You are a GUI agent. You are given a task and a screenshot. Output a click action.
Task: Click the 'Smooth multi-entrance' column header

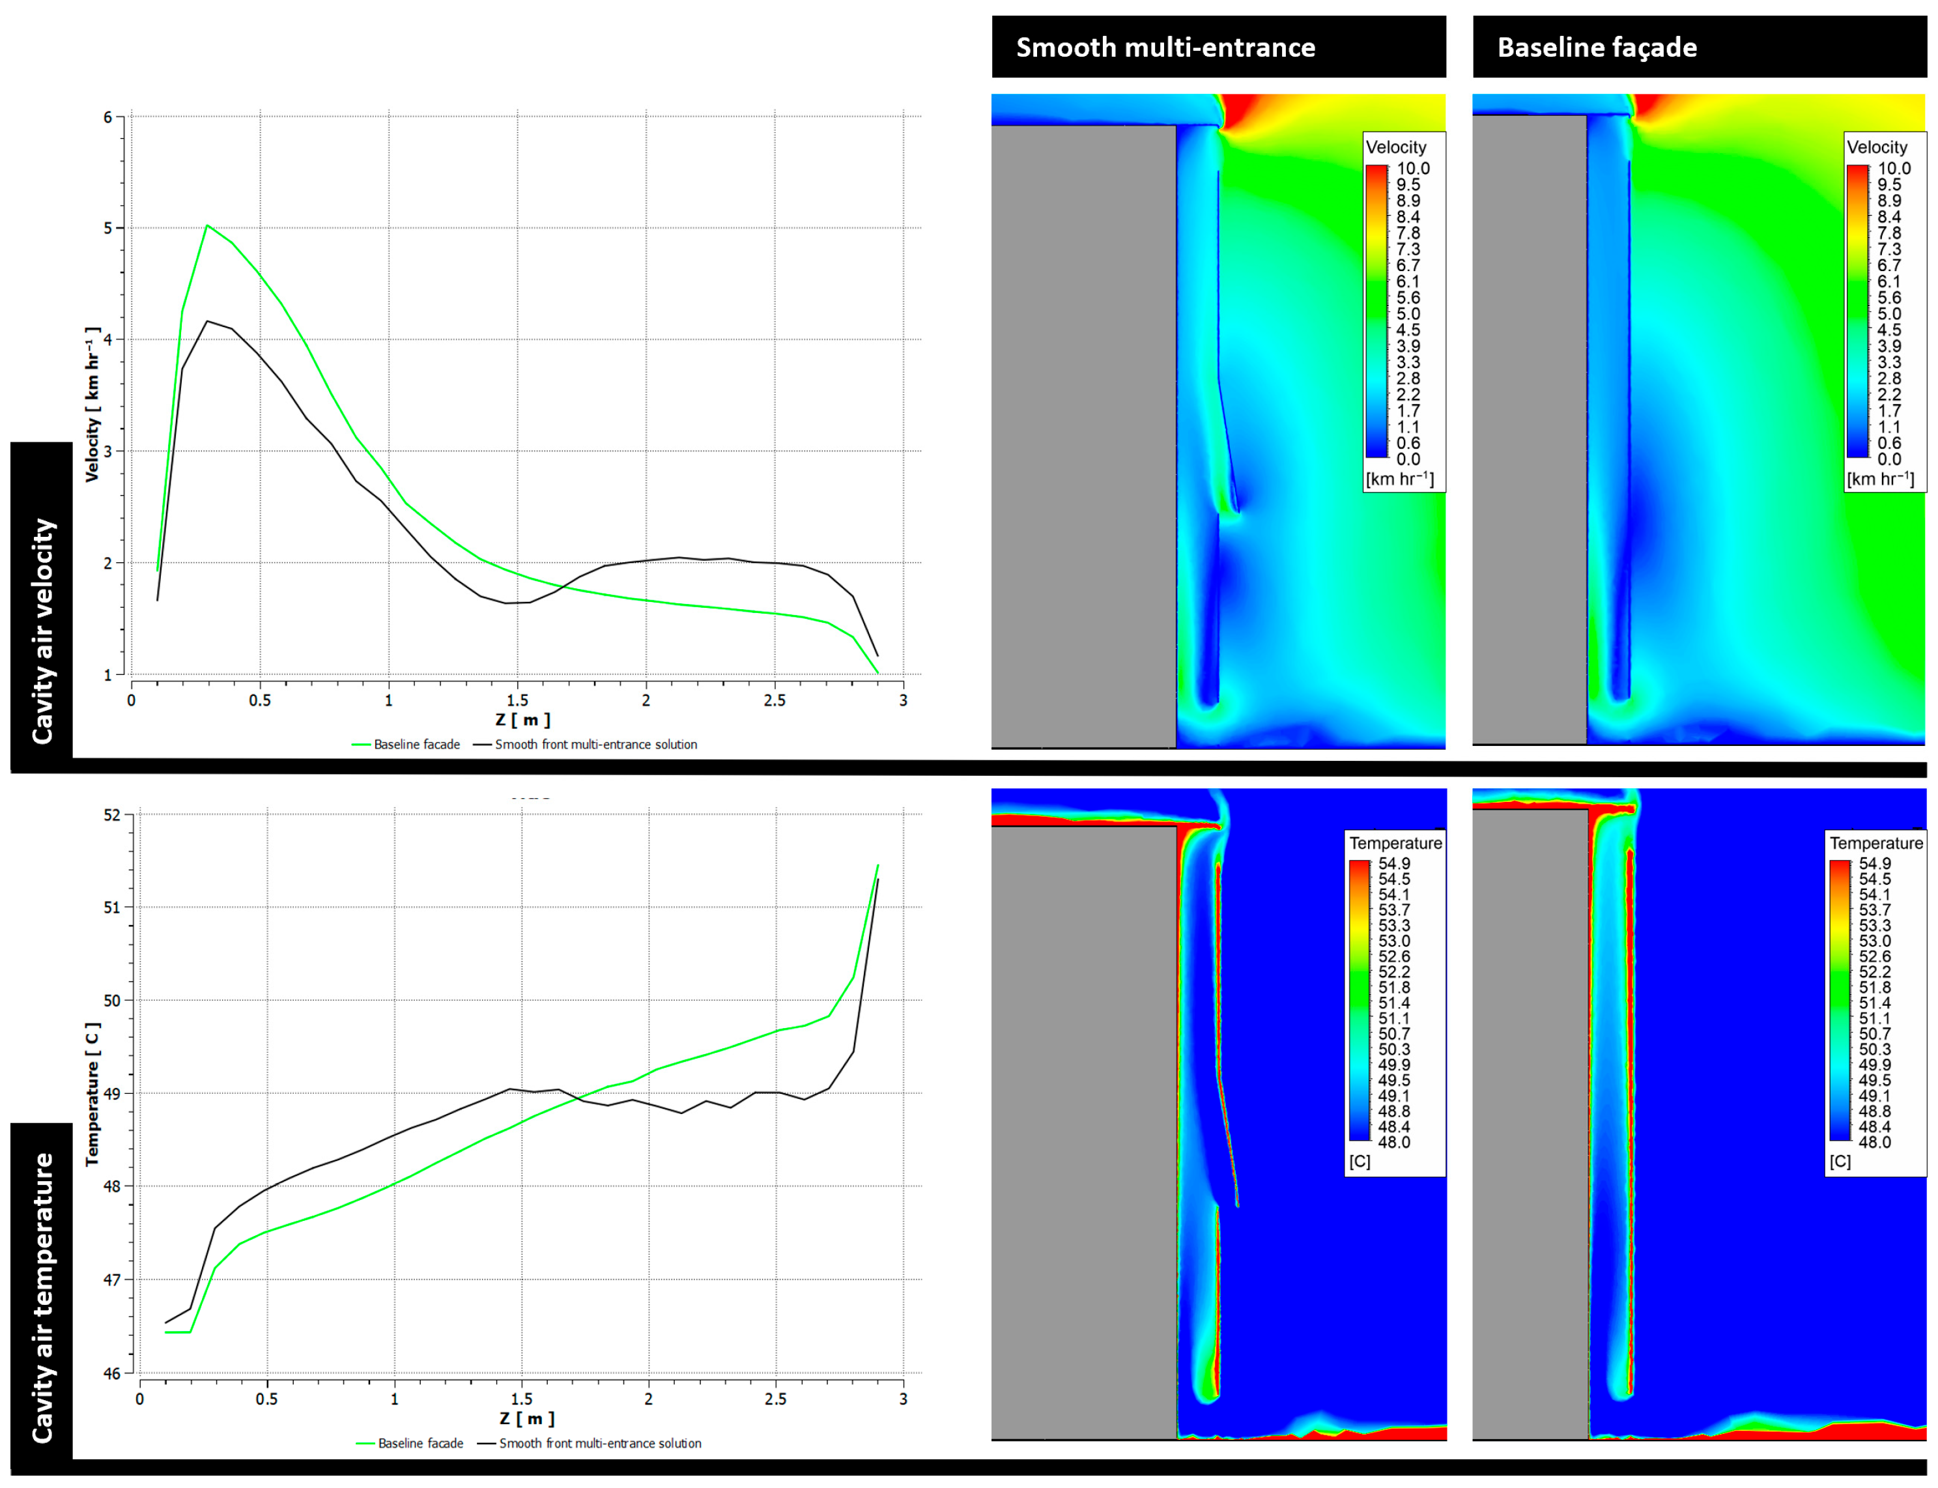click(1218, 47)
